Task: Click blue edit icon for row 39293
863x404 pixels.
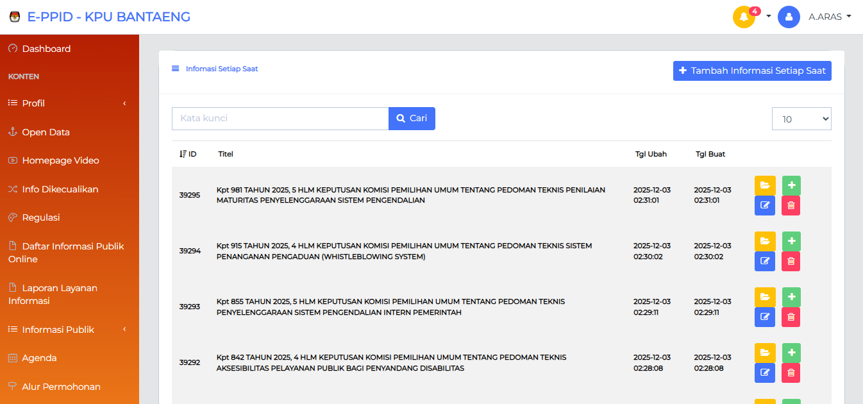Action: [x=765, y=317]
